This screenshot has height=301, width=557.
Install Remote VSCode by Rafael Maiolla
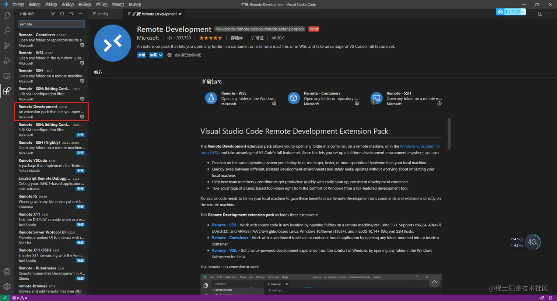(80, 171)
